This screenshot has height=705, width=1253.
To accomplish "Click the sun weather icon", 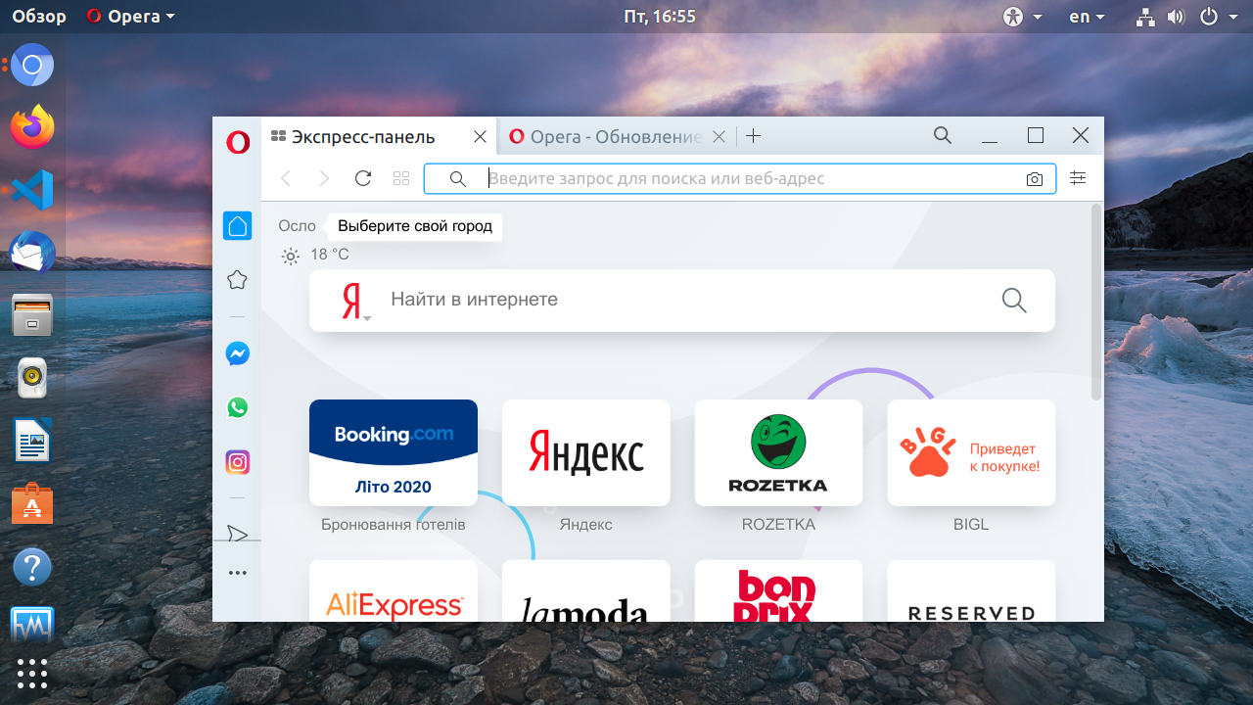I will pyautogui.click(x=290, y=257).
